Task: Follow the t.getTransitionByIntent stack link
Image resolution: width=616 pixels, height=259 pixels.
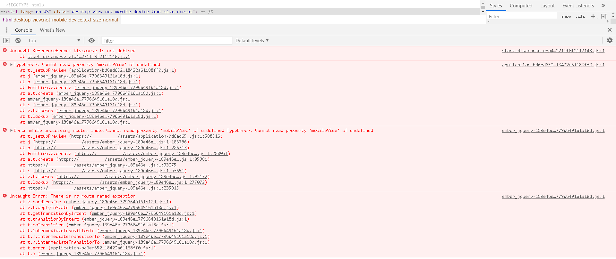Action: (x=143, y=214)
